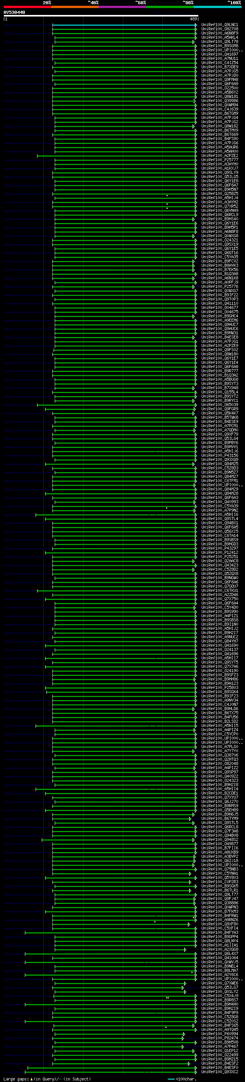The height and width of the screenshot is (1082, 245).
Task: Select hit label UniRef100_P25777
Action: pos(219,160)
